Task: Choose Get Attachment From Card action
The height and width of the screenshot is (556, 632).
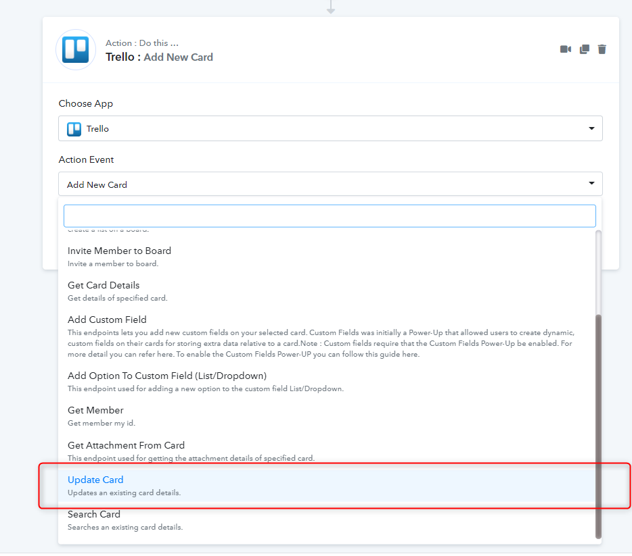Action: tap(326, 451)
